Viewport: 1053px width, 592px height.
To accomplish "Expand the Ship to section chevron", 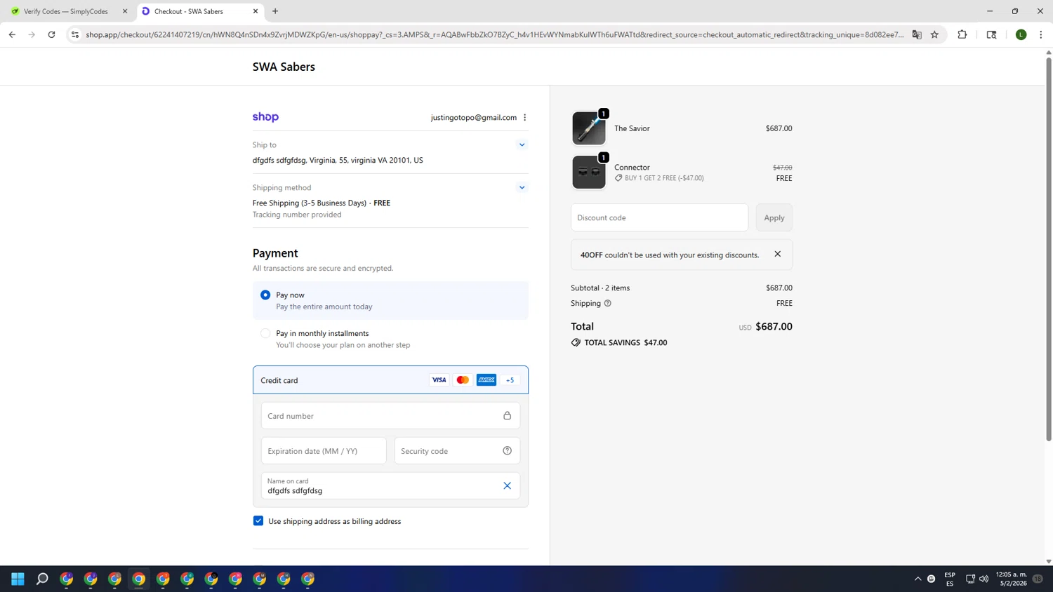I will (522, 144).
